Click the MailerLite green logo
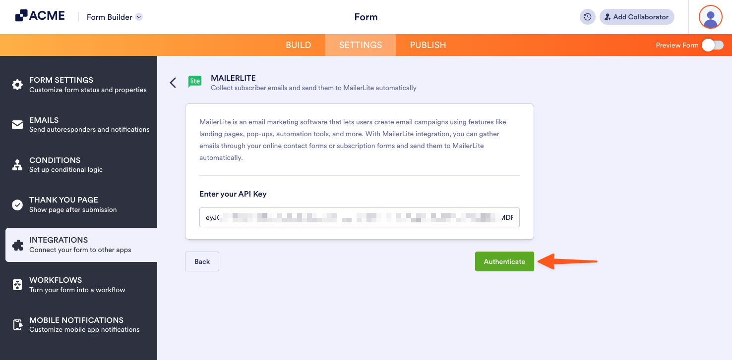The height and width of the screenshot is (360, 732). click(x=194, y=81)
